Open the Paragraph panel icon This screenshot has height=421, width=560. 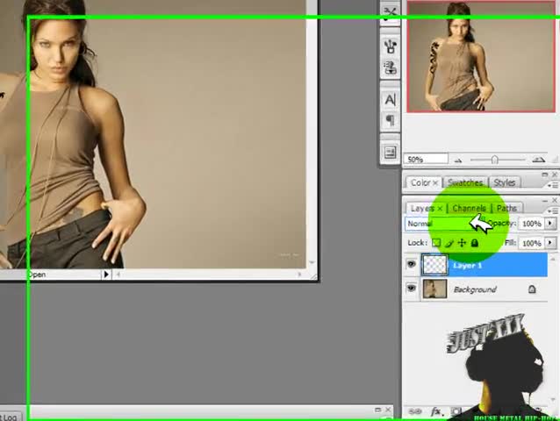point(390,120)
